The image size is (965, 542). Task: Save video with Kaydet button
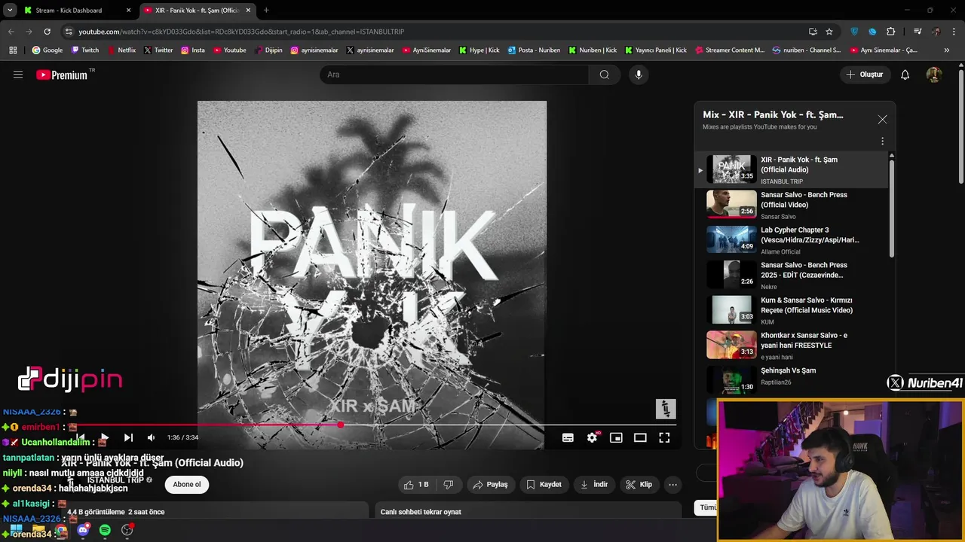[544, 485]
